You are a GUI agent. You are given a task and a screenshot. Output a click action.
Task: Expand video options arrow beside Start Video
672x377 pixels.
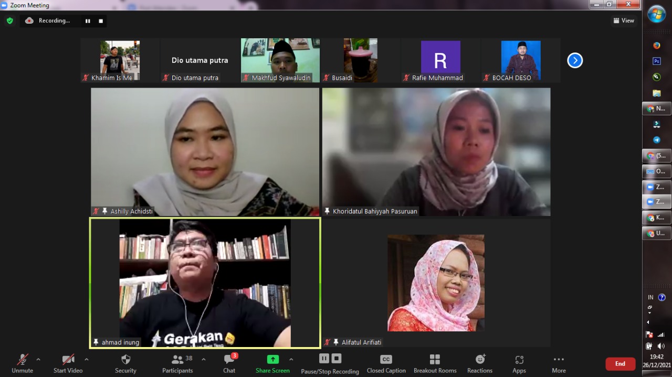click(87, 360)
